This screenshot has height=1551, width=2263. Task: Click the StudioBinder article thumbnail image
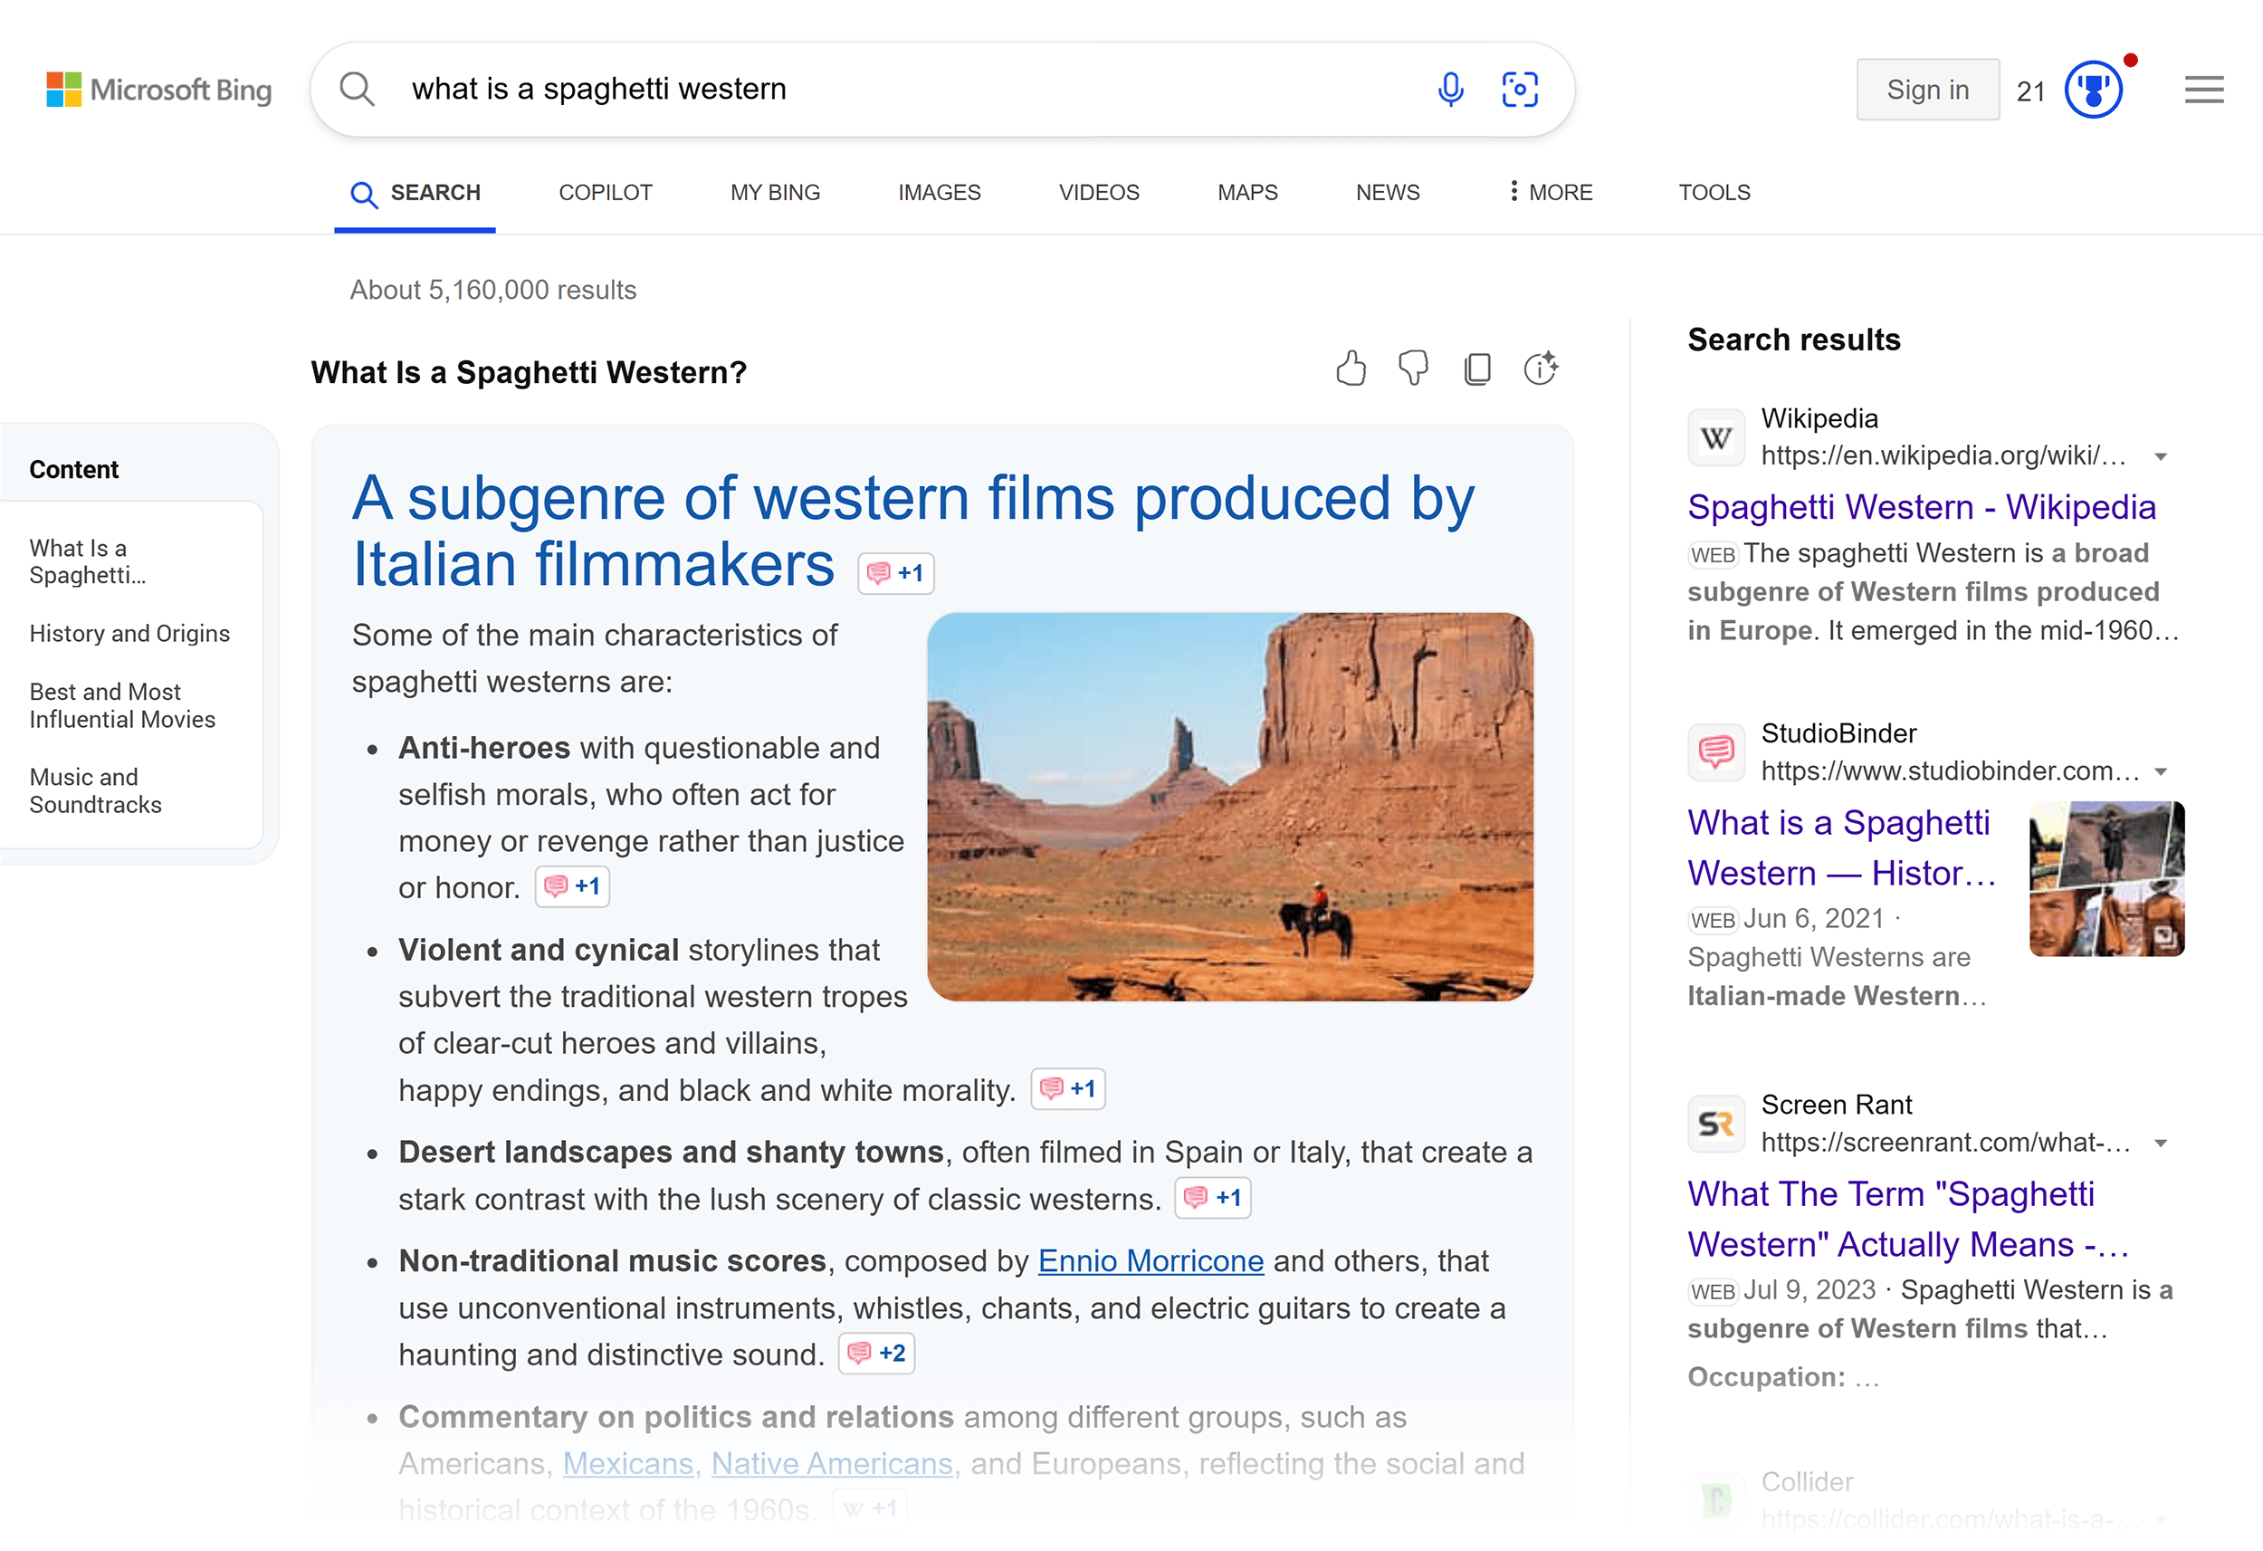click(x=2105, y=879)
